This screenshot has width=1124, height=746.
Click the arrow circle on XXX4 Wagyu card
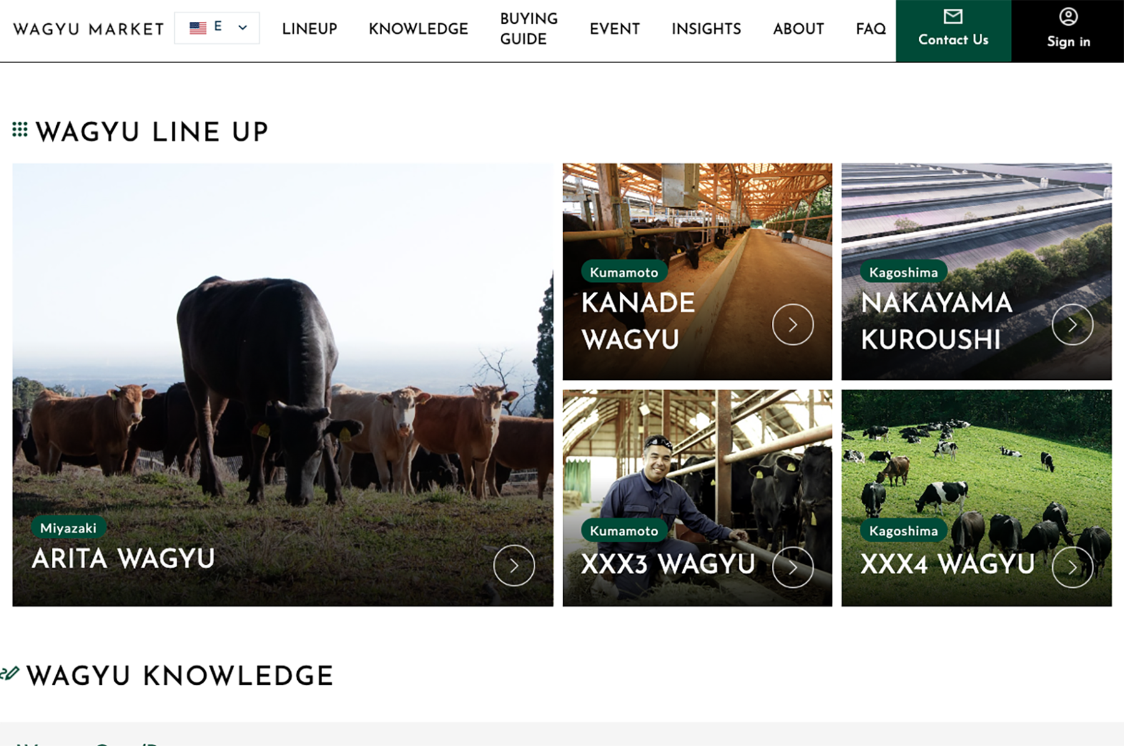click(1072, 567)
